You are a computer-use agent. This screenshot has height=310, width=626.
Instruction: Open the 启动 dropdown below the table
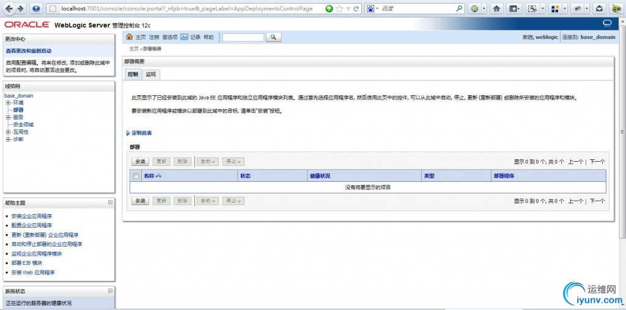coord(208,201)
